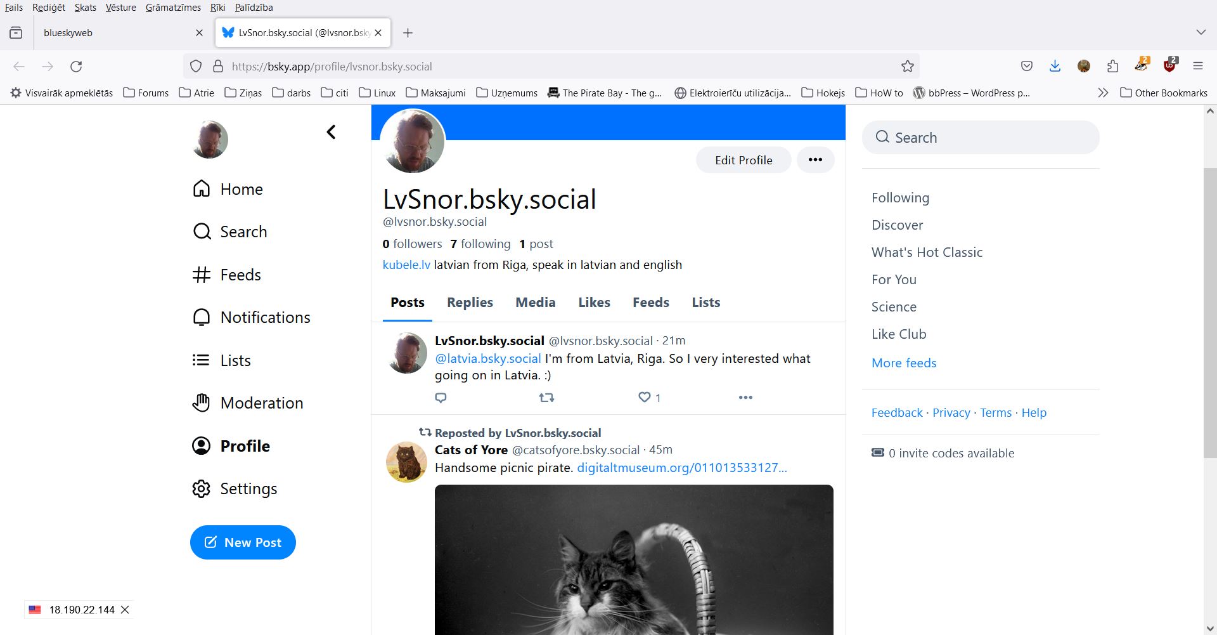Reload the page with the refresh icon

point(76,67)
